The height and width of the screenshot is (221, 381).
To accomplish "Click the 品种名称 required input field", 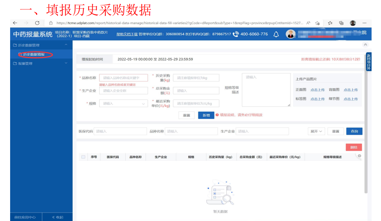I will (123, 78).
